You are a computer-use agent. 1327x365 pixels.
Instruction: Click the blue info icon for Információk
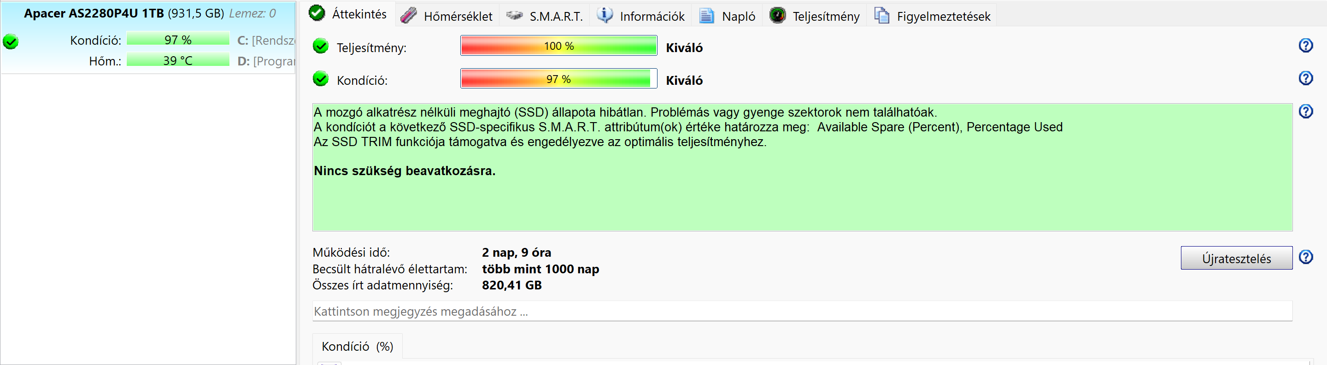pyautogui.click(x=605, y=16)
